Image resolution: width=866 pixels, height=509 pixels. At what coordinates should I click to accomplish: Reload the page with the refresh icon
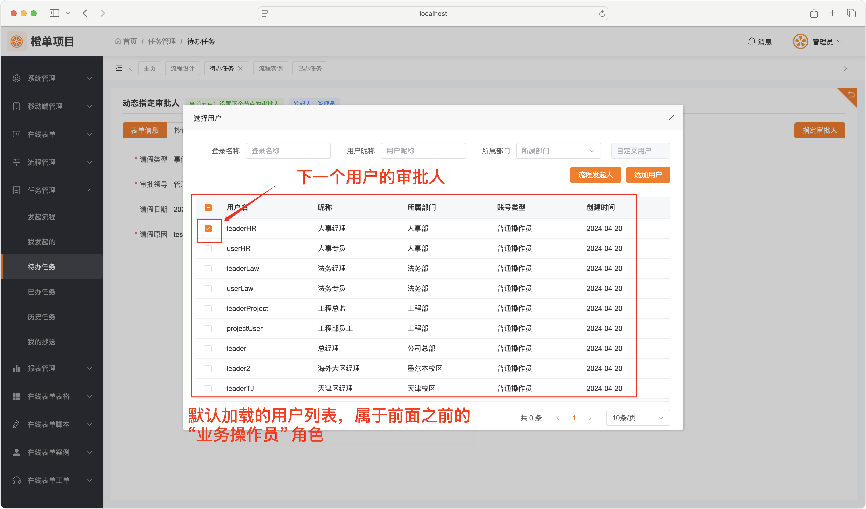click(602, 14)
